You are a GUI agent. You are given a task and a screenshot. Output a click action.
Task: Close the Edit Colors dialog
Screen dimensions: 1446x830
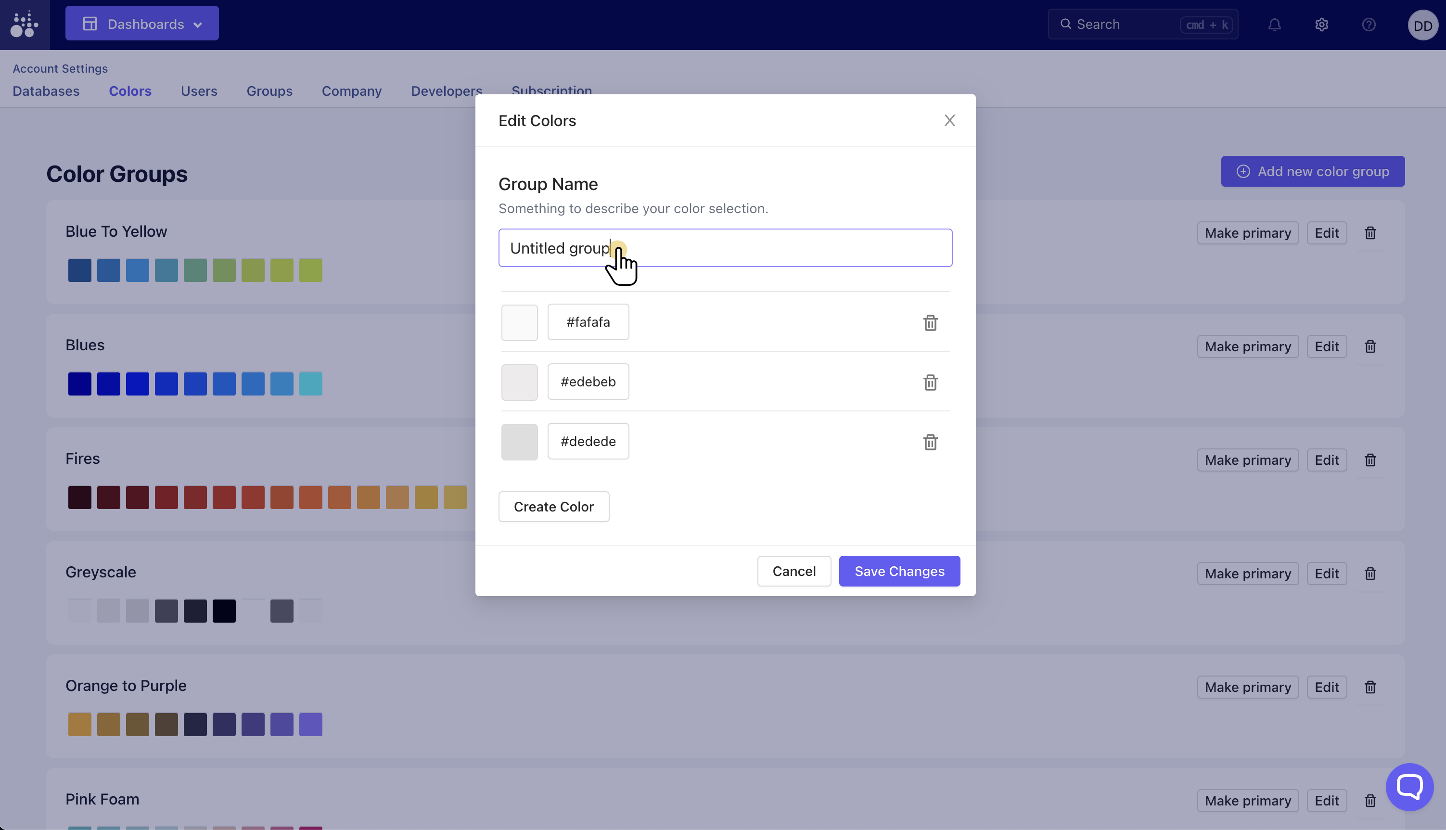[x=949, y=120]
